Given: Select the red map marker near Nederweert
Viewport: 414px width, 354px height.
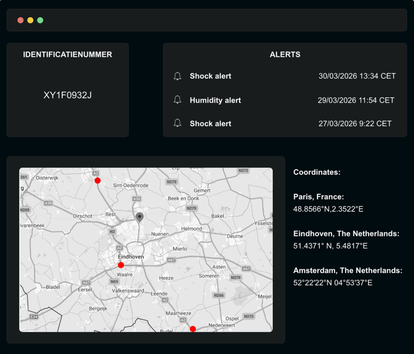Looking at the screenshot, I should click(x=193, y=329).
